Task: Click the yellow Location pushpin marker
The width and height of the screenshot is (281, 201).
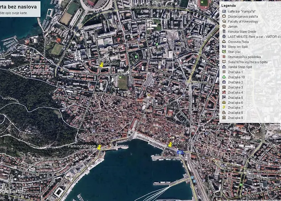Action: pyautogui.click(x=101, y=64)
